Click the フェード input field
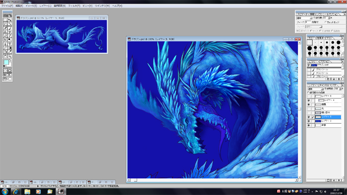 pyautogui.click(x=308, y=22)
